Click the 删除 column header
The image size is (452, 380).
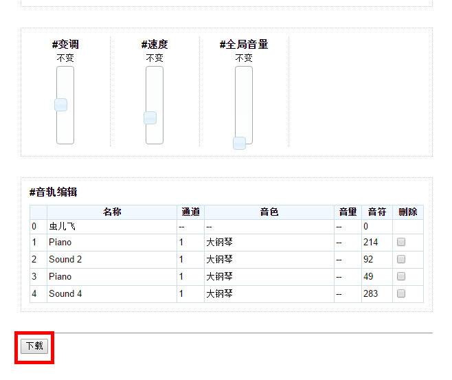[407, 212]
